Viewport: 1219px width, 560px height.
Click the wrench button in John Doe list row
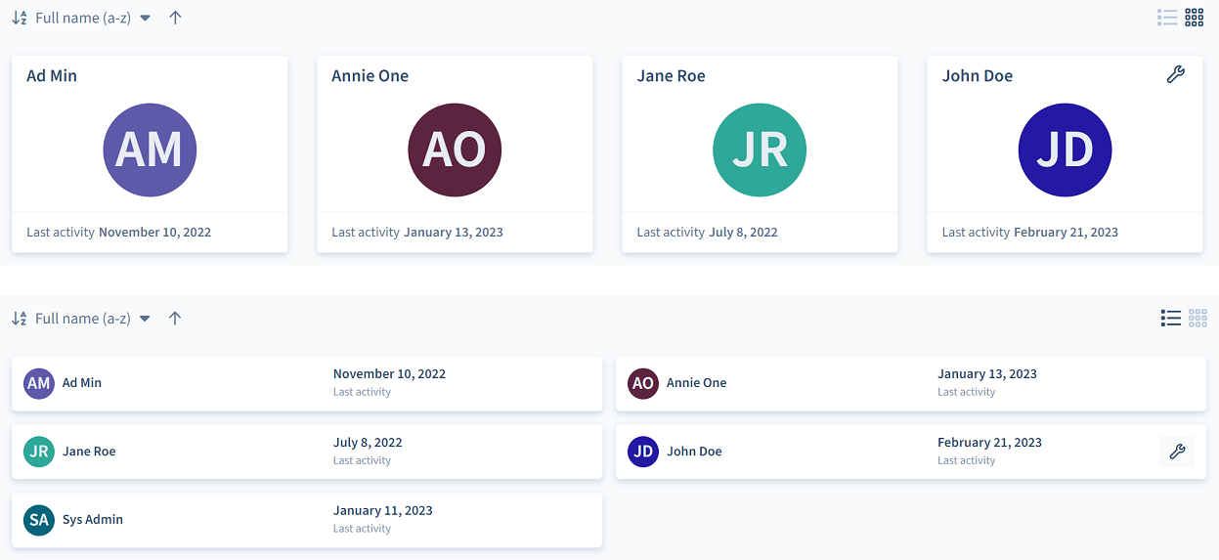pyautogui.click(x=1177, y=452)
